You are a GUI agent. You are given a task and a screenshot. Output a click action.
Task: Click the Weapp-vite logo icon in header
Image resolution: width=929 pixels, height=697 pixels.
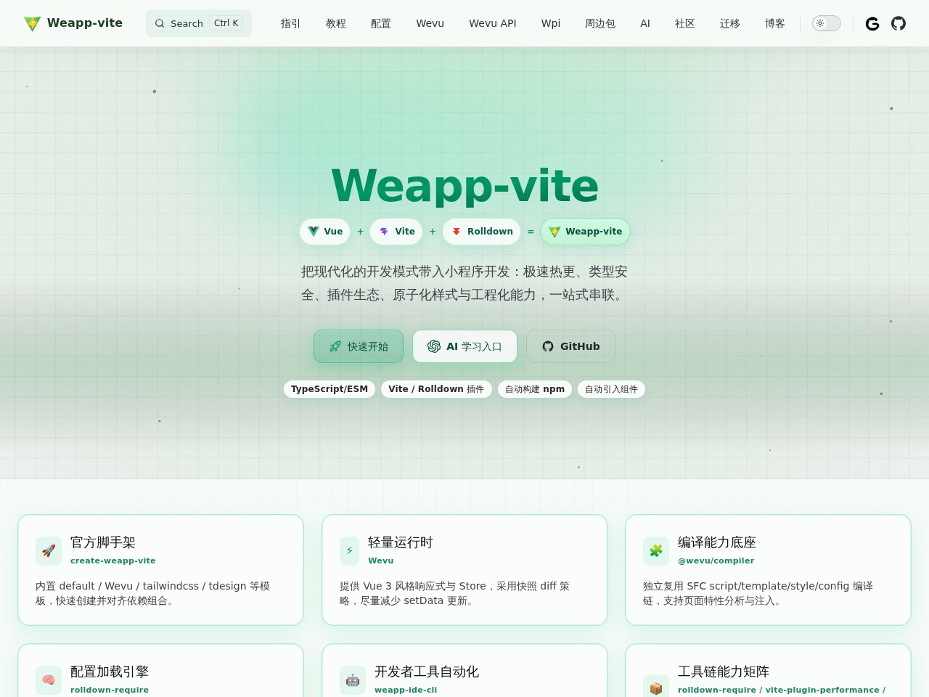pos(32,23)
